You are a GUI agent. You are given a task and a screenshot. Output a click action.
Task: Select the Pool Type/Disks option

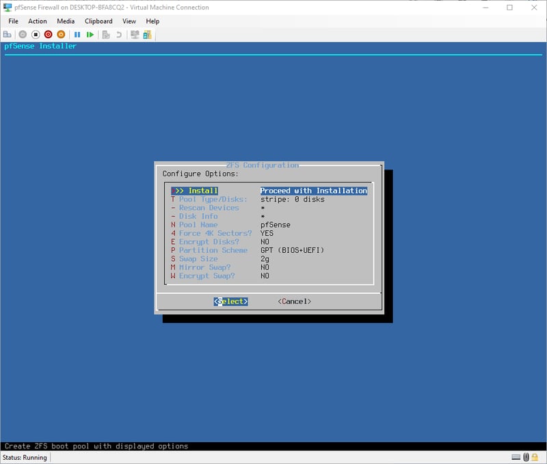213,200
